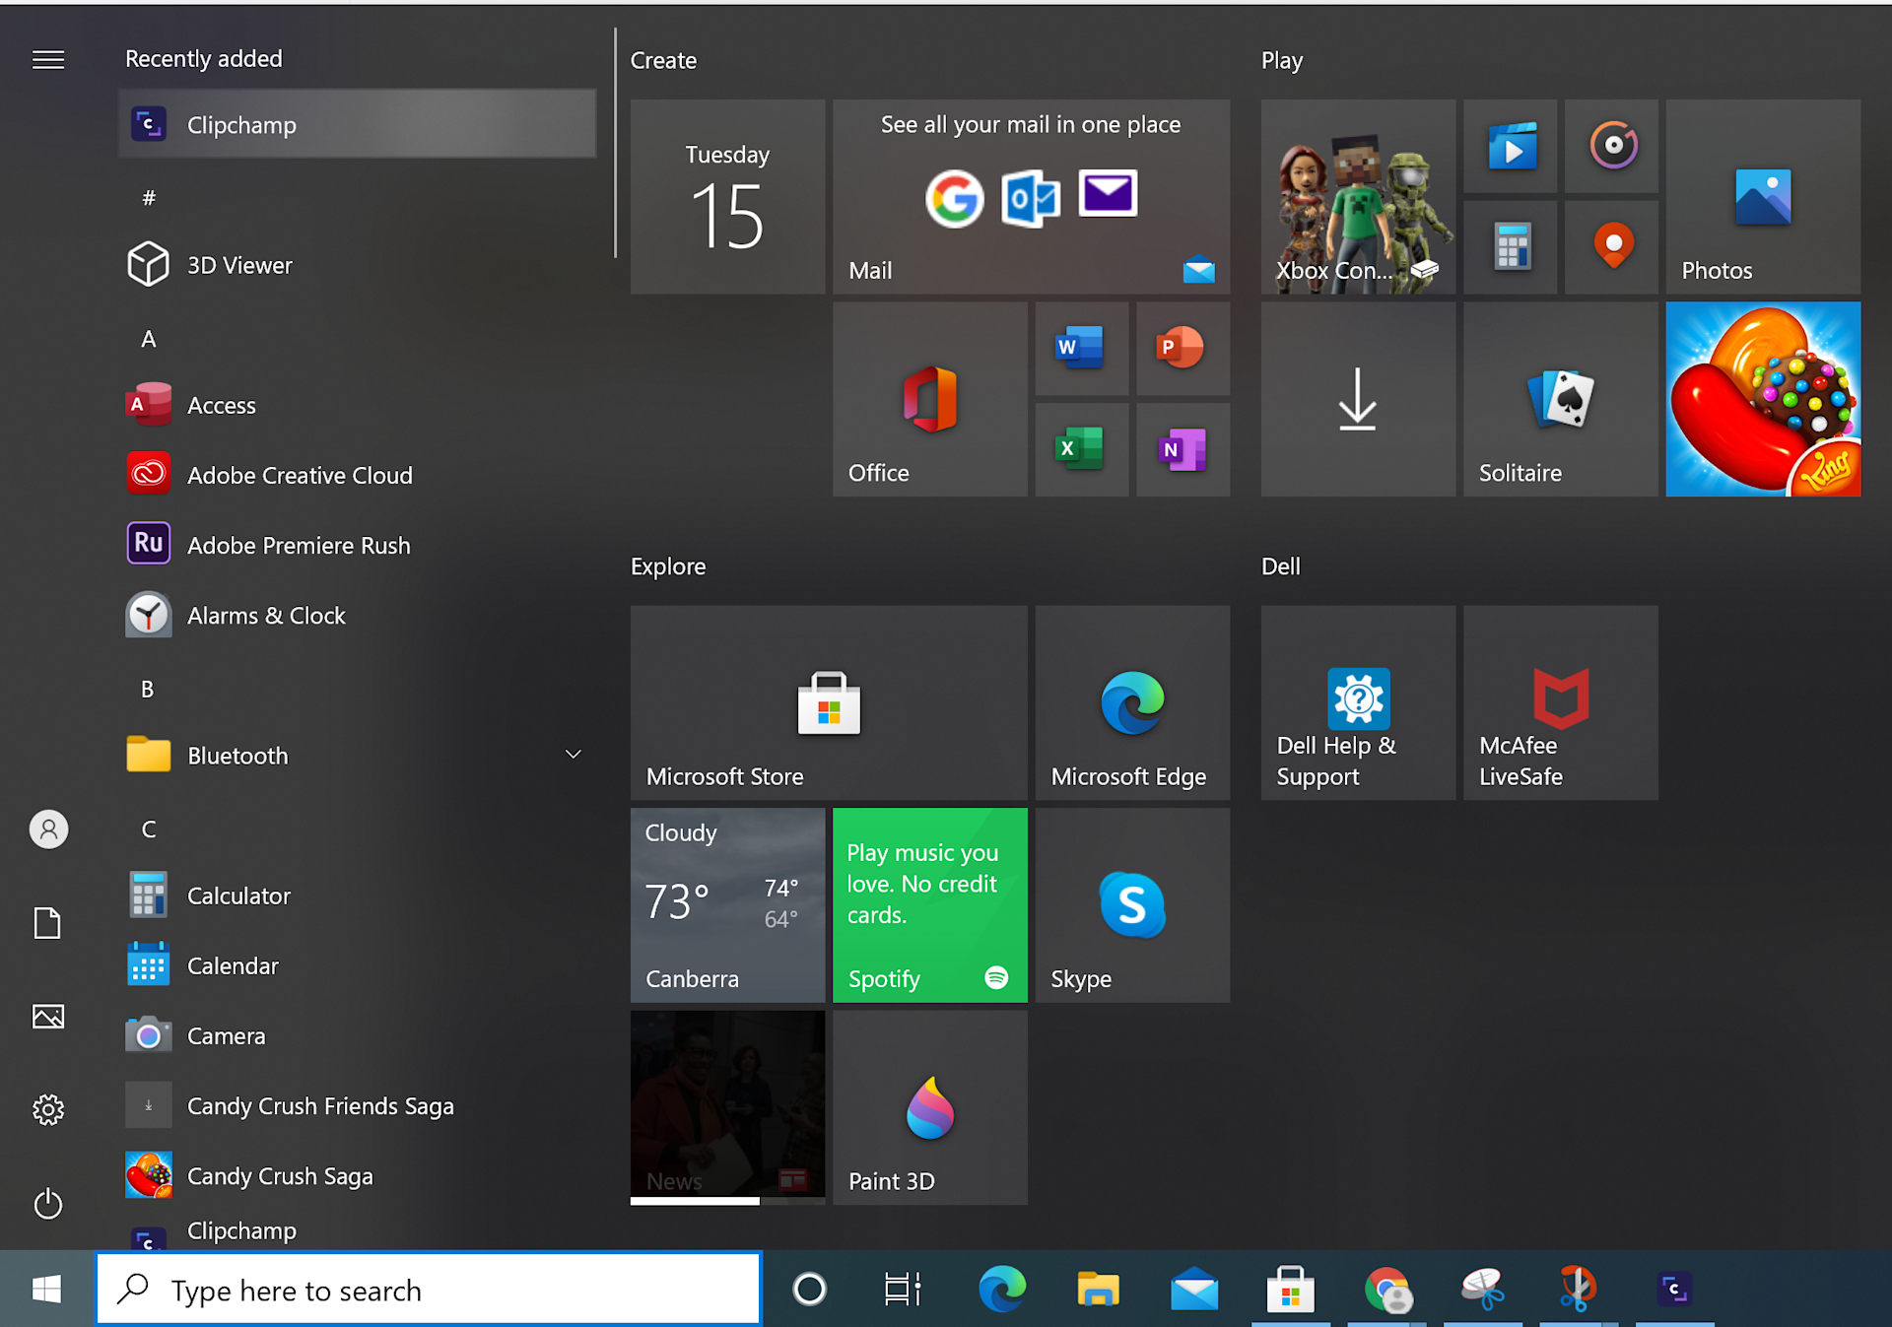The image size is (1892, 1327).
Task: Open the Excel small tile
Action: pos(1081,449)
